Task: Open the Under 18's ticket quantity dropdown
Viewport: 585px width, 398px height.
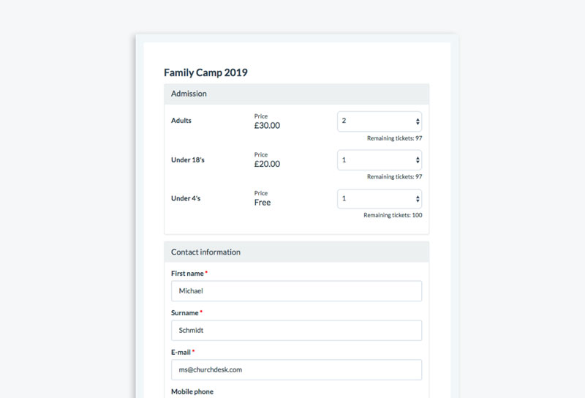Action: click(379, 160)
